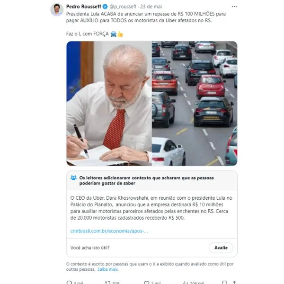The height and width of the screenshot is (284, 284).
Task: Click the reply speech bubble icon
Action: [x=69, y=282]
